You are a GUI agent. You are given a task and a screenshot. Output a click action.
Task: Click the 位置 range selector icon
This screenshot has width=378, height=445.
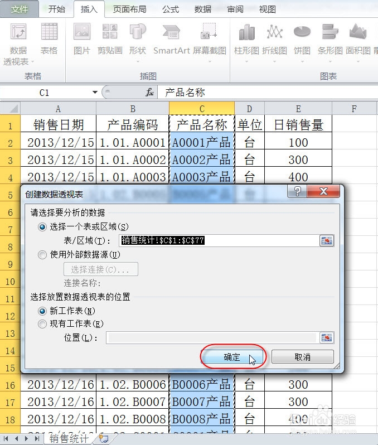pyautogui.click(x=327, y=338)
